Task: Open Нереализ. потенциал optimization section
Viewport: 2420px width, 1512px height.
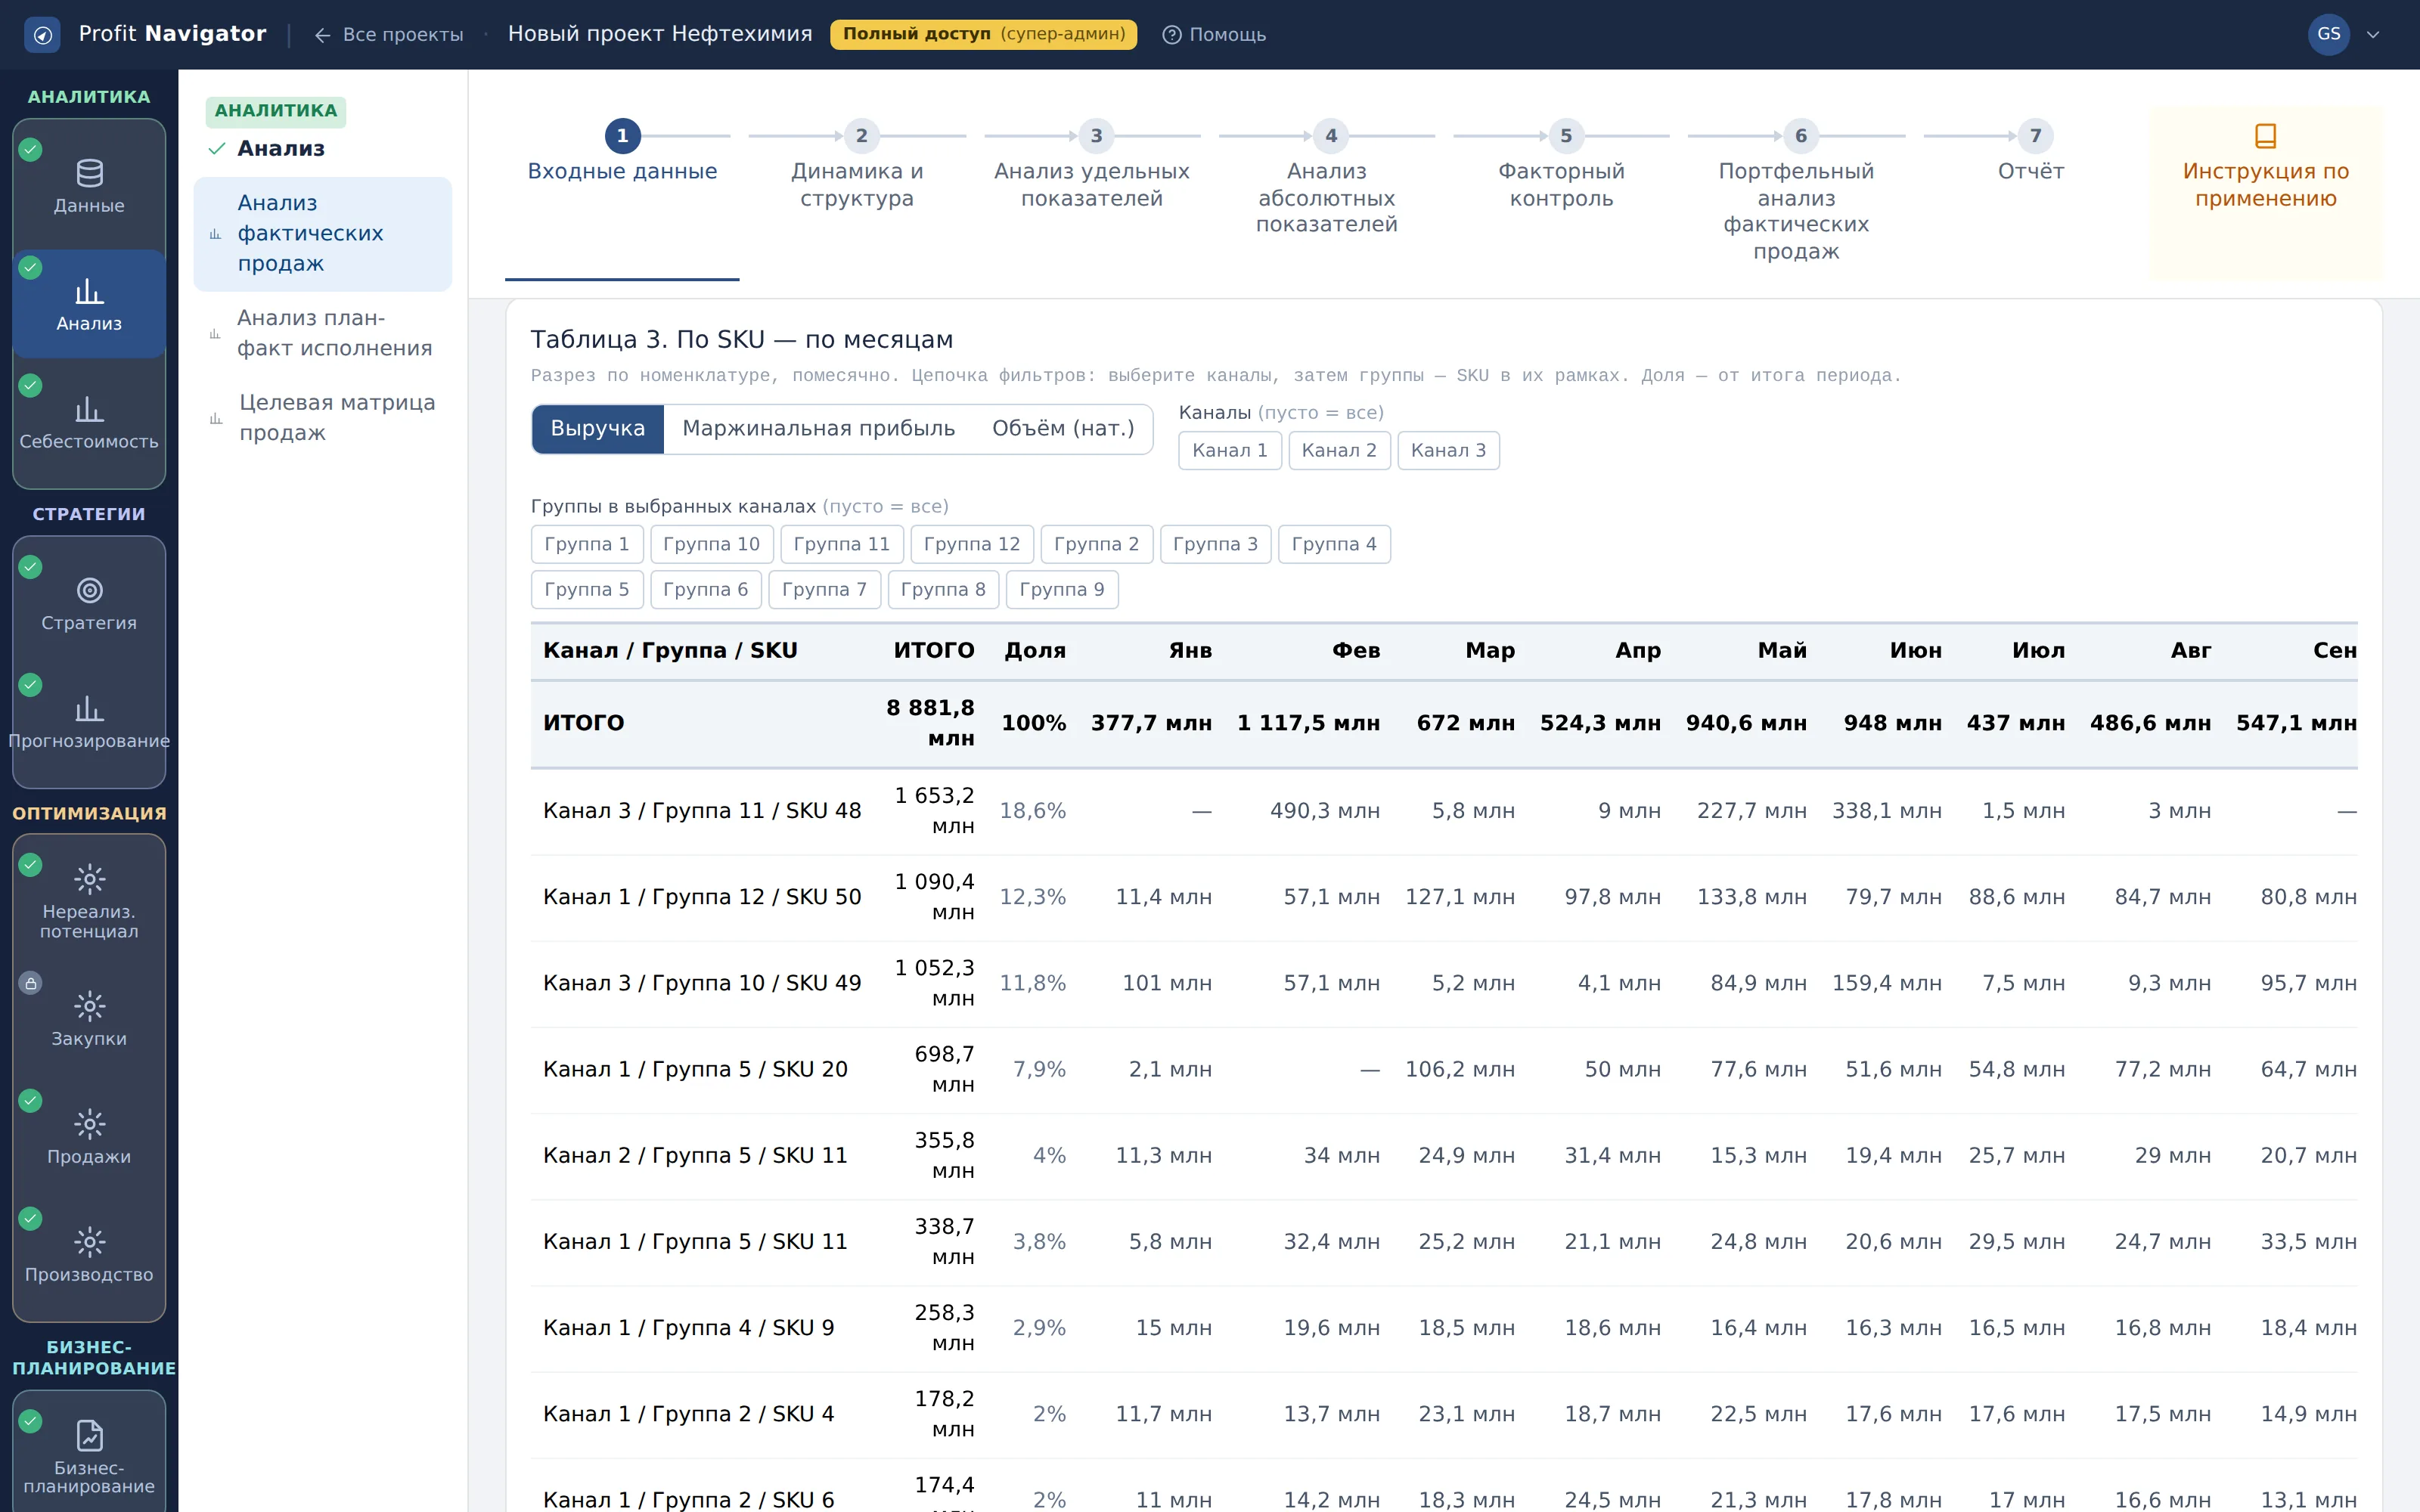Action: click(x=89, y=901)
